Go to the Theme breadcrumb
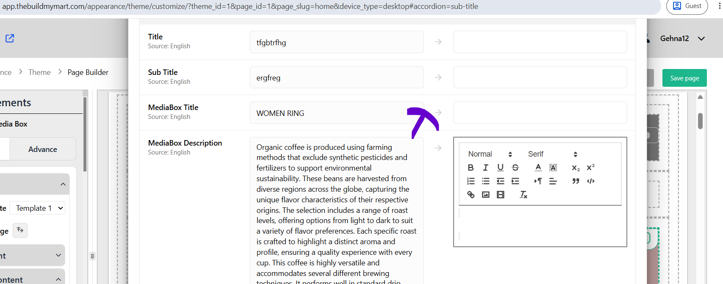Viewport: 723px width, 284px height. coord(39,72)
